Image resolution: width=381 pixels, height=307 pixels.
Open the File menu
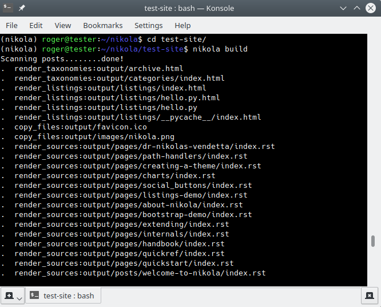click(x=11, y=26)
